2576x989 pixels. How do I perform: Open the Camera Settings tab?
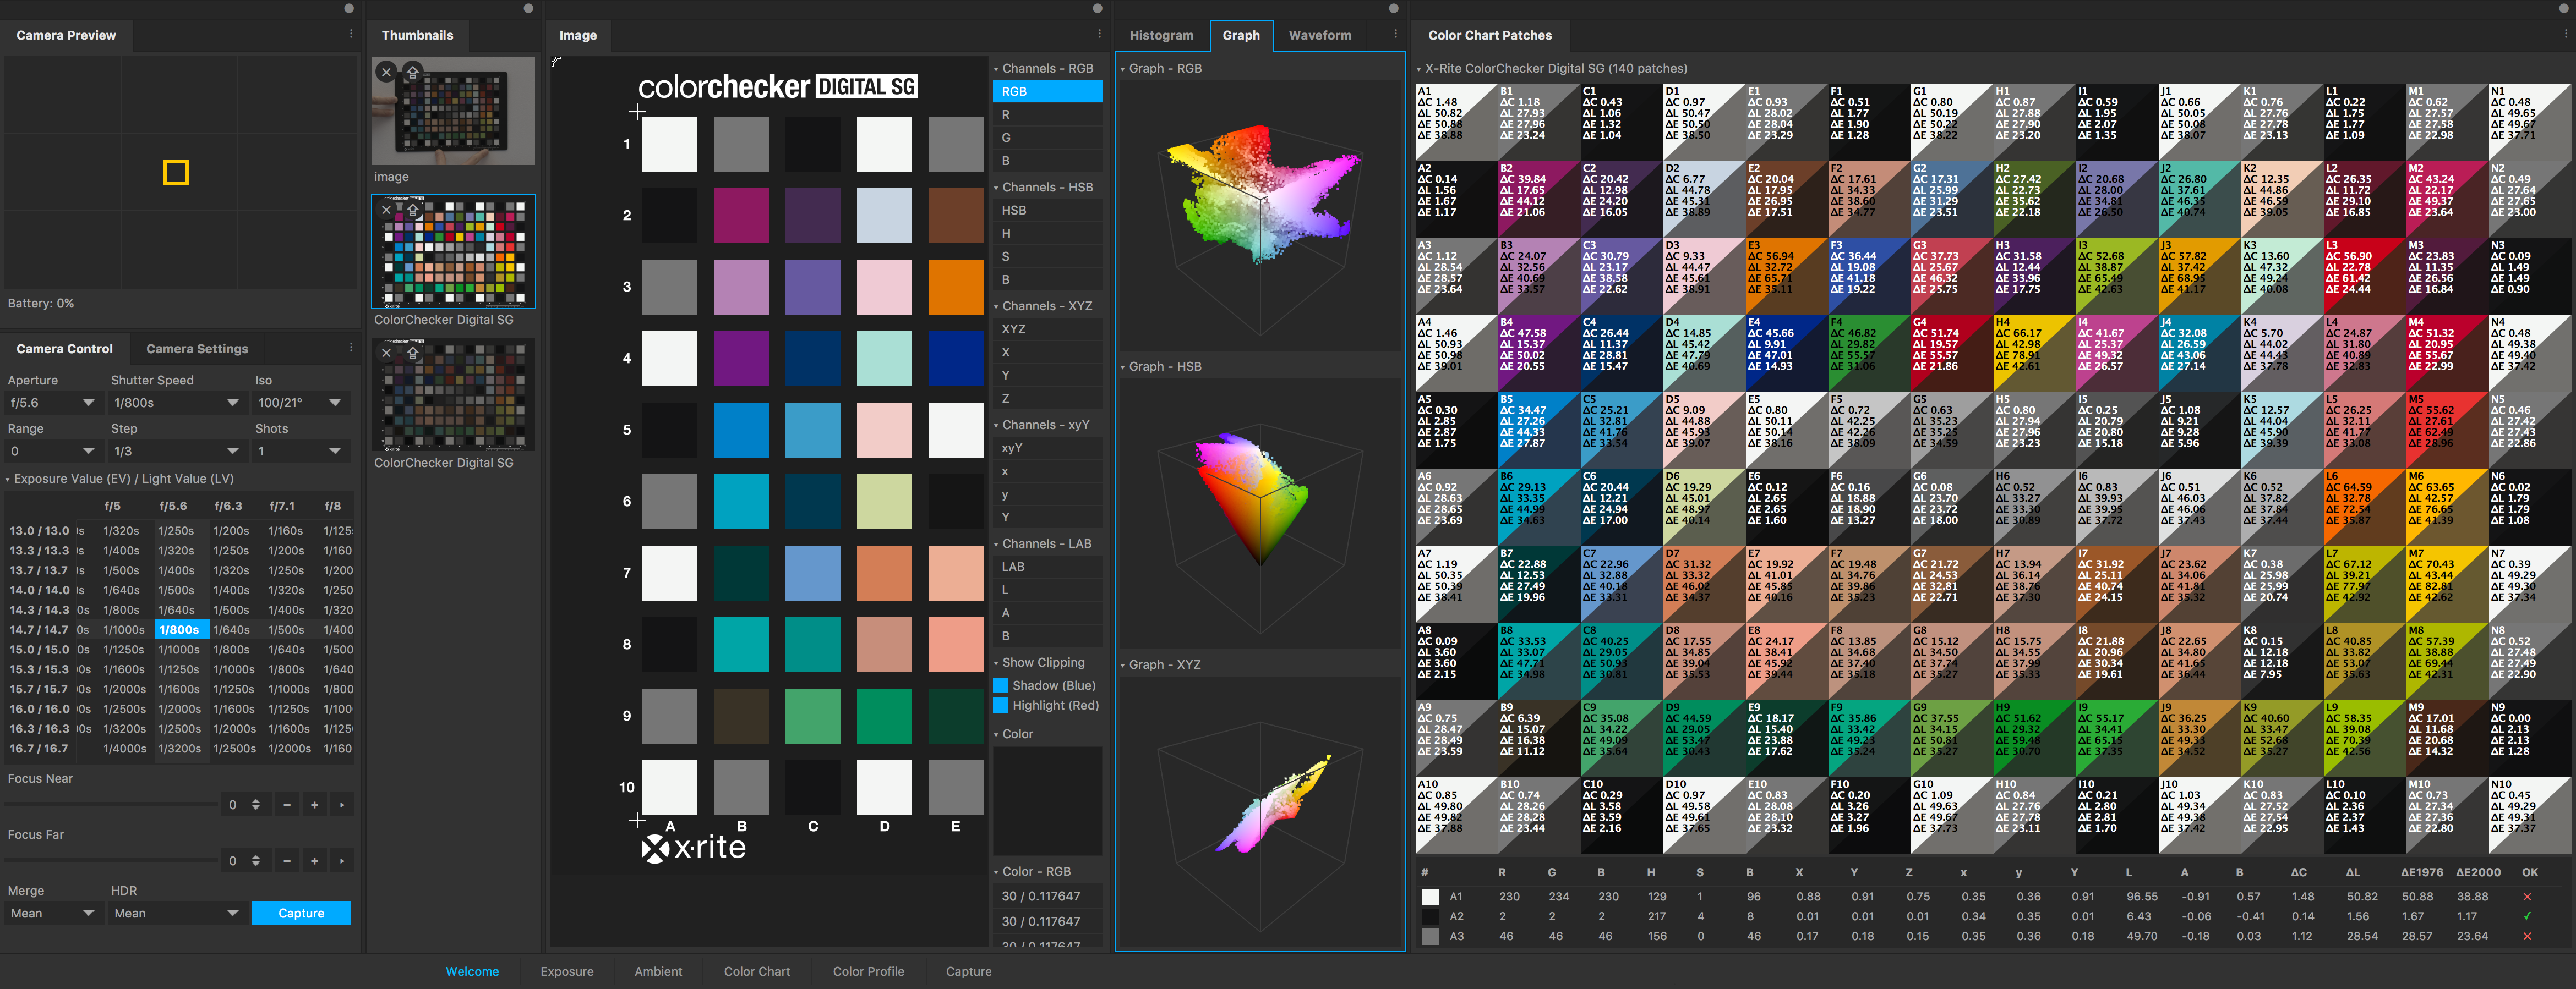tap(197, 349)
